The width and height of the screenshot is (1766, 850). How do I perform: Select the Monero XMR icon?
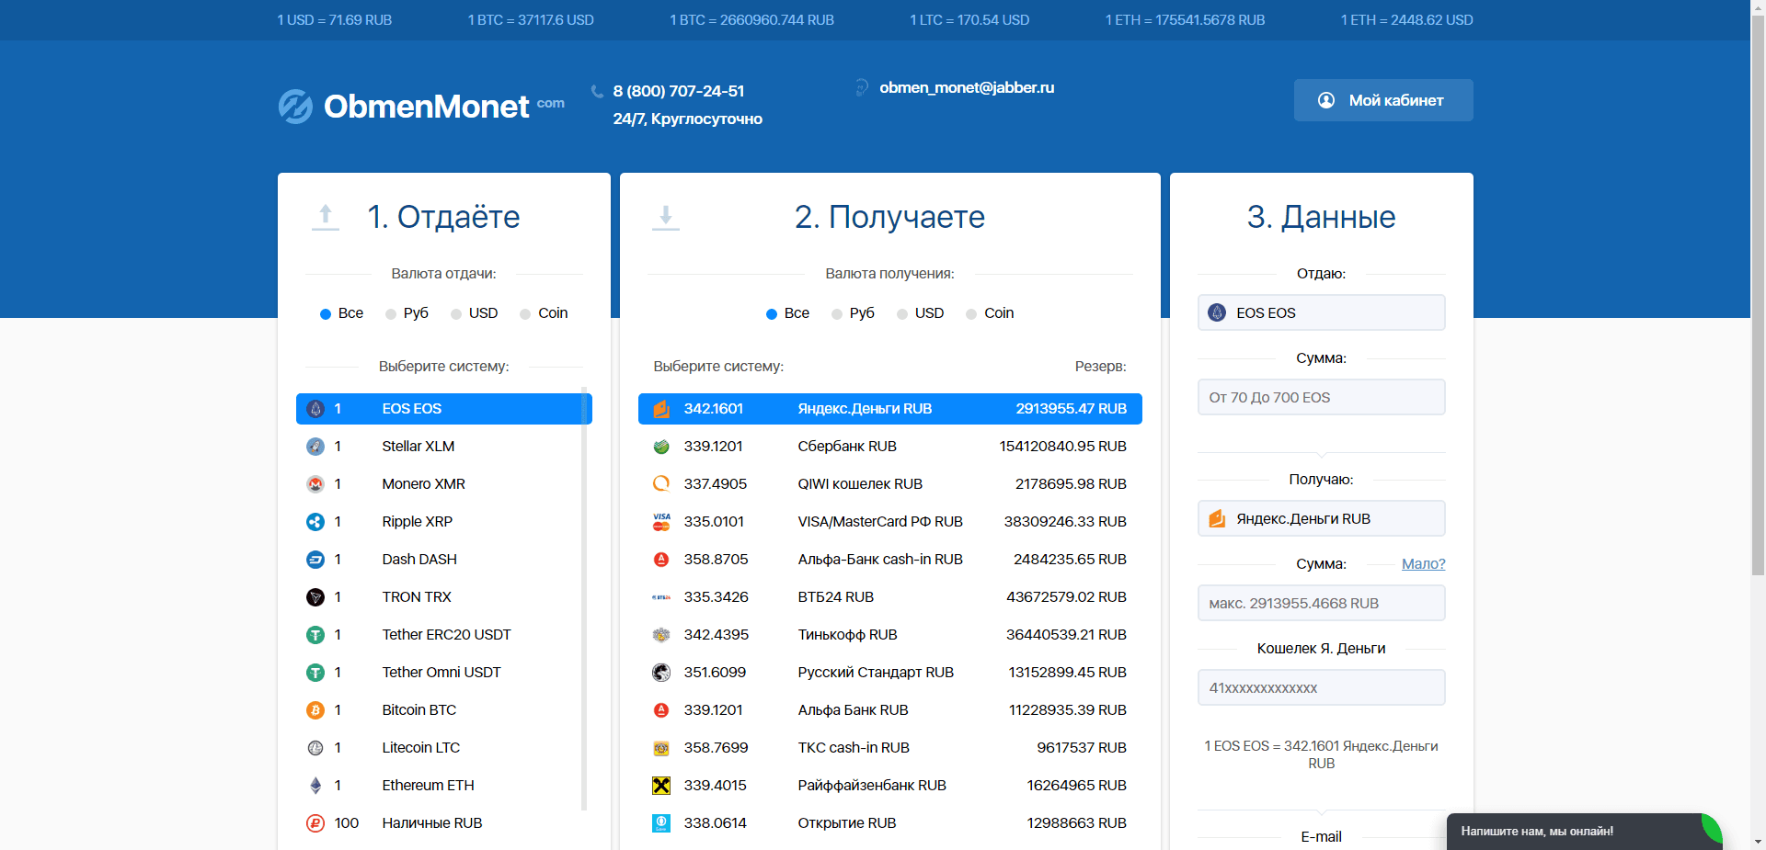[315, 483]
